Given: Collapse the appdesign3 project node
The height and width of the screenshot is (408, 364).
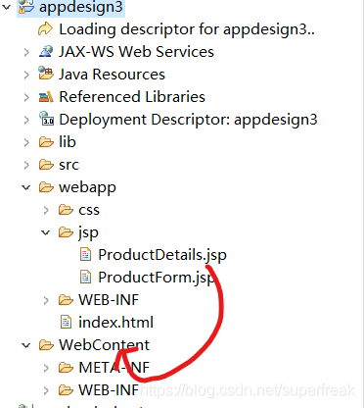Looking at the screenshot, I should click(x=7, y=6).
